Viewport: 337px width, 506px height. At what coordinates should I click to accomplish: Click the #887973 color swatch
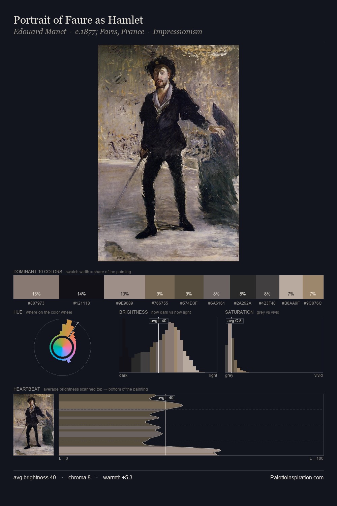tap(36, 287)
